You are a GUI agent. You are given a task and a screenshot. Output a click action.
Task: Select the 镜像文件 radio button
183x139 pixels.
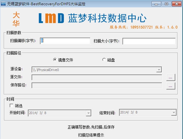point(55,60)
